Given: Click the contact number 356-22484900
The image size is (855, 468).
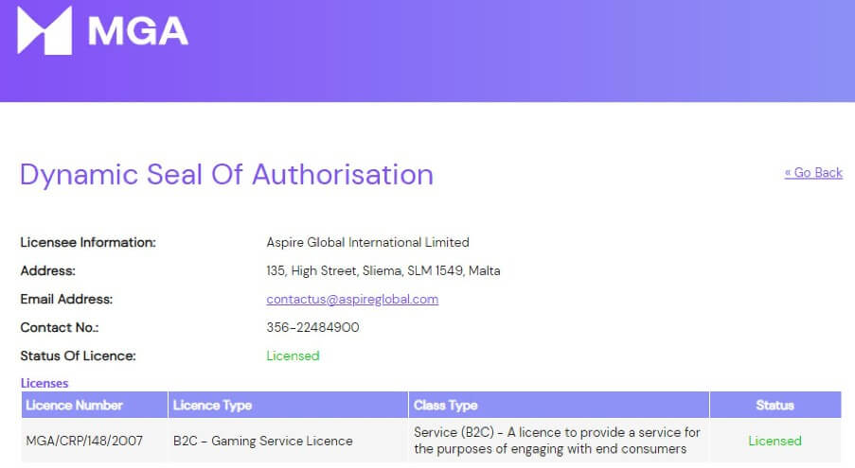Looking at the screenshot, I should tap(312, 327).
